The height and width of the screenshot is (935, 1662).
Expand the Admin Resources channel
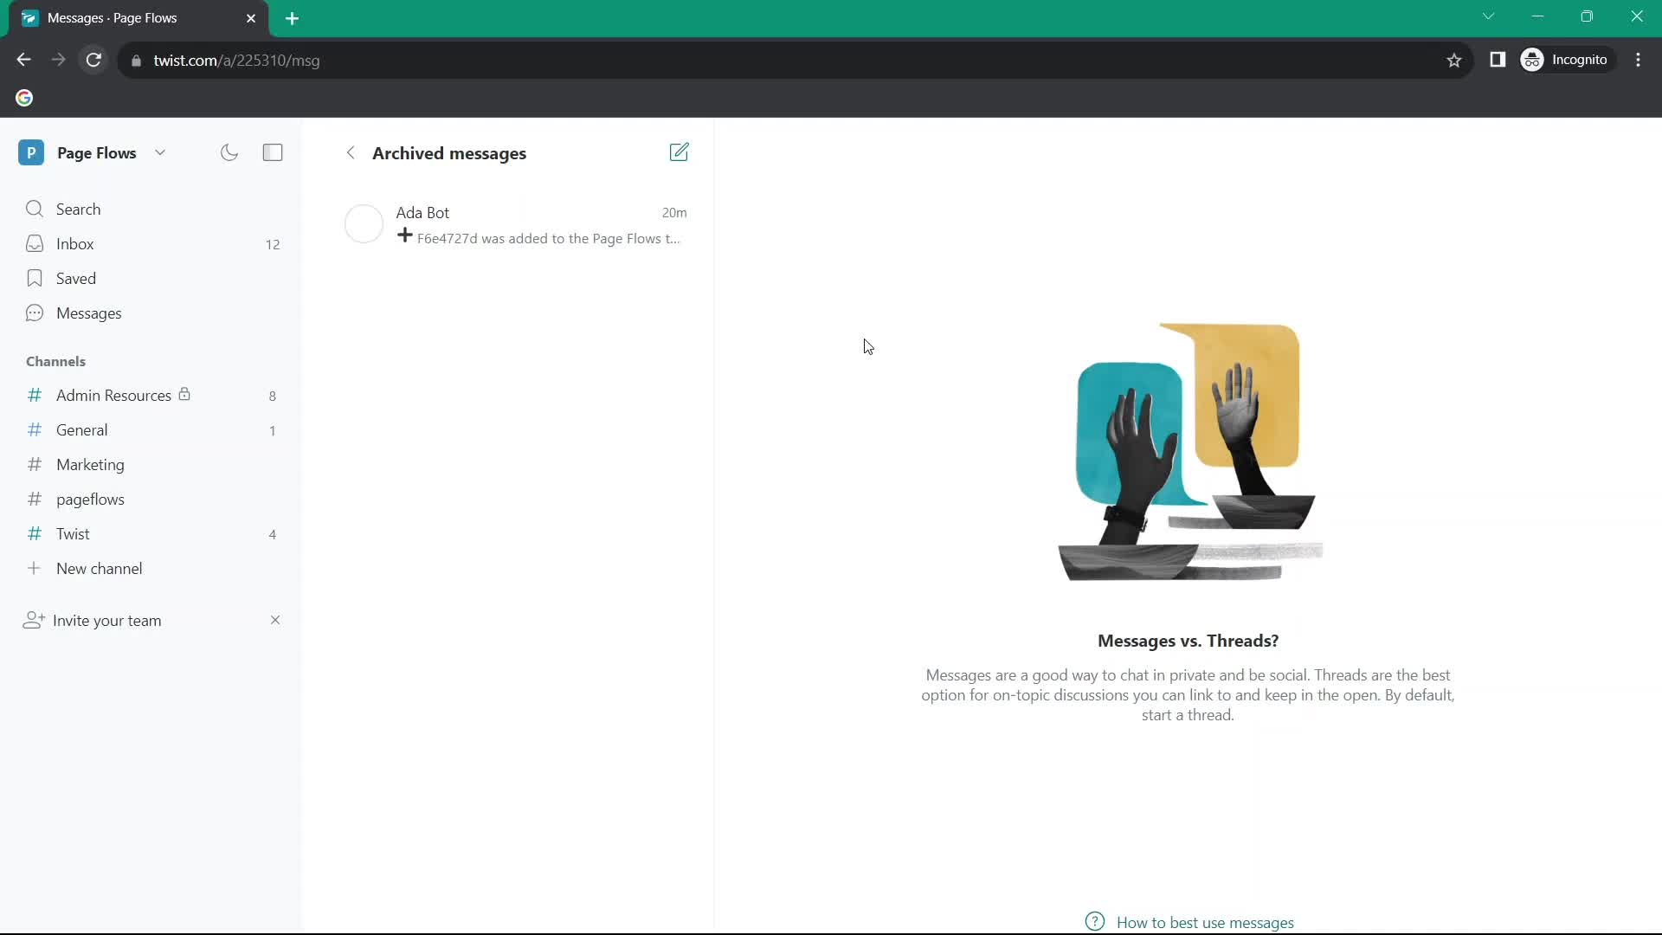[x=113, y=395]
